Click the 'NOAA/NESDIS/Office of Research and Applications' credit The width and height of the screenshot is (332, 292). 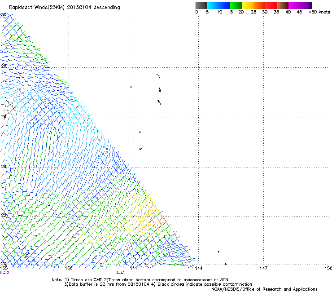264,289
